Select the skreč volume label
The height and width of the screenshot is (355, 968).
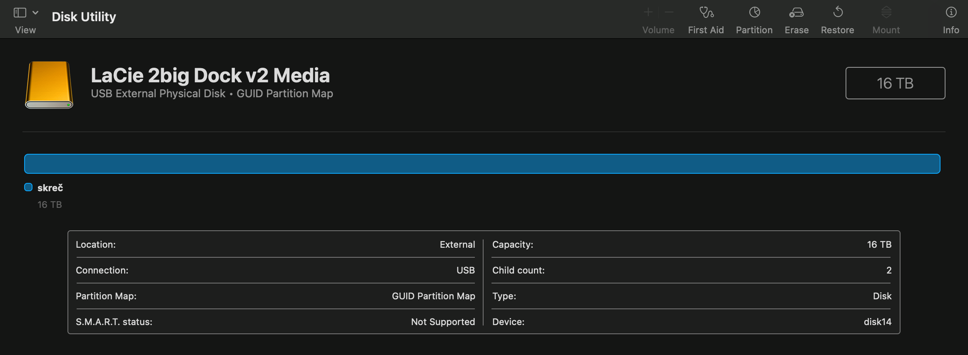(50, 188)
